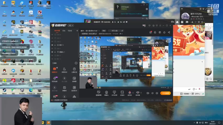Click the send return arrow in chat window

[189, 89]
